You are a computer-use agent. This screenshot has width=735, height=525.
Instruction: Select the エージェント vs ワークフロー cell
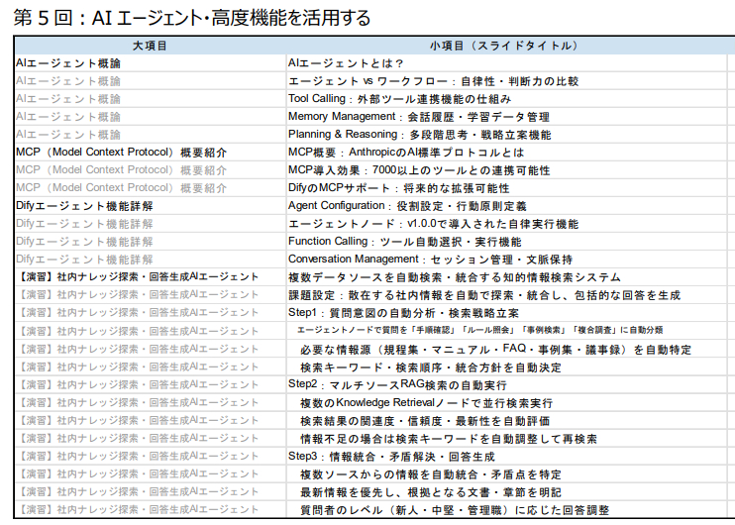pos(433,81)
